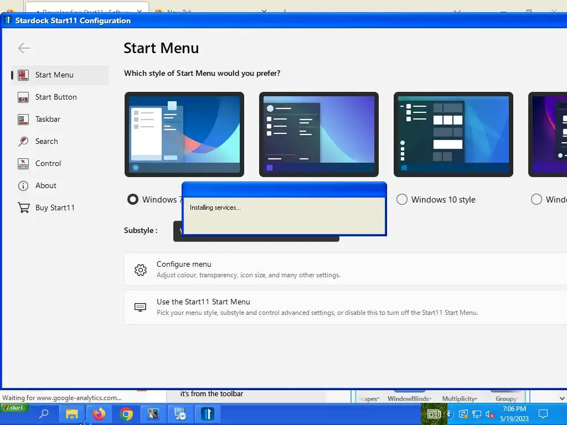Click WindowBlinds link in browser page
The height and width of the screenshot is (425, 567).
(x=409, y=398)
